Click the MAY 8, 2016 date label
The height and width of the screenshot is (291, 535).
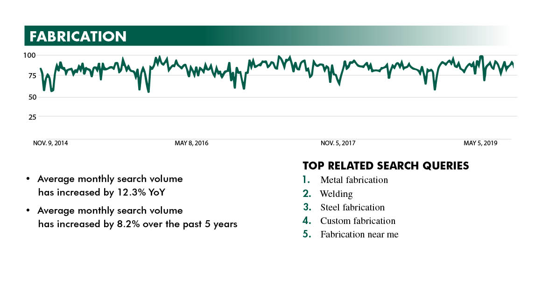coord(191,143)
